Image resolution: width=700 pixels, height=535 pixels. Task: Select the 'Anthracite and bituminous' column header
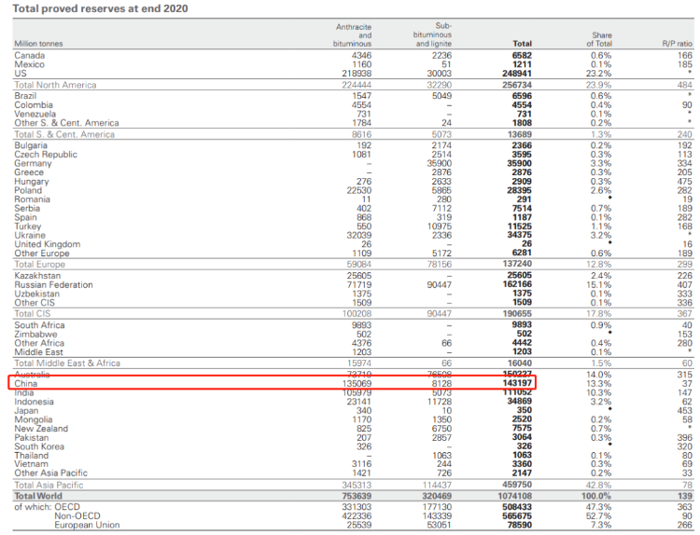click(352, 35)
